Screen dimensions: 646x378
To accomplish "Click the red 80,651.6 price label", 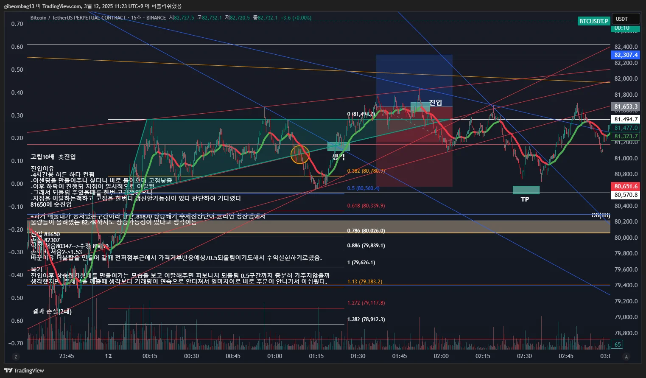I will [626, 186].
